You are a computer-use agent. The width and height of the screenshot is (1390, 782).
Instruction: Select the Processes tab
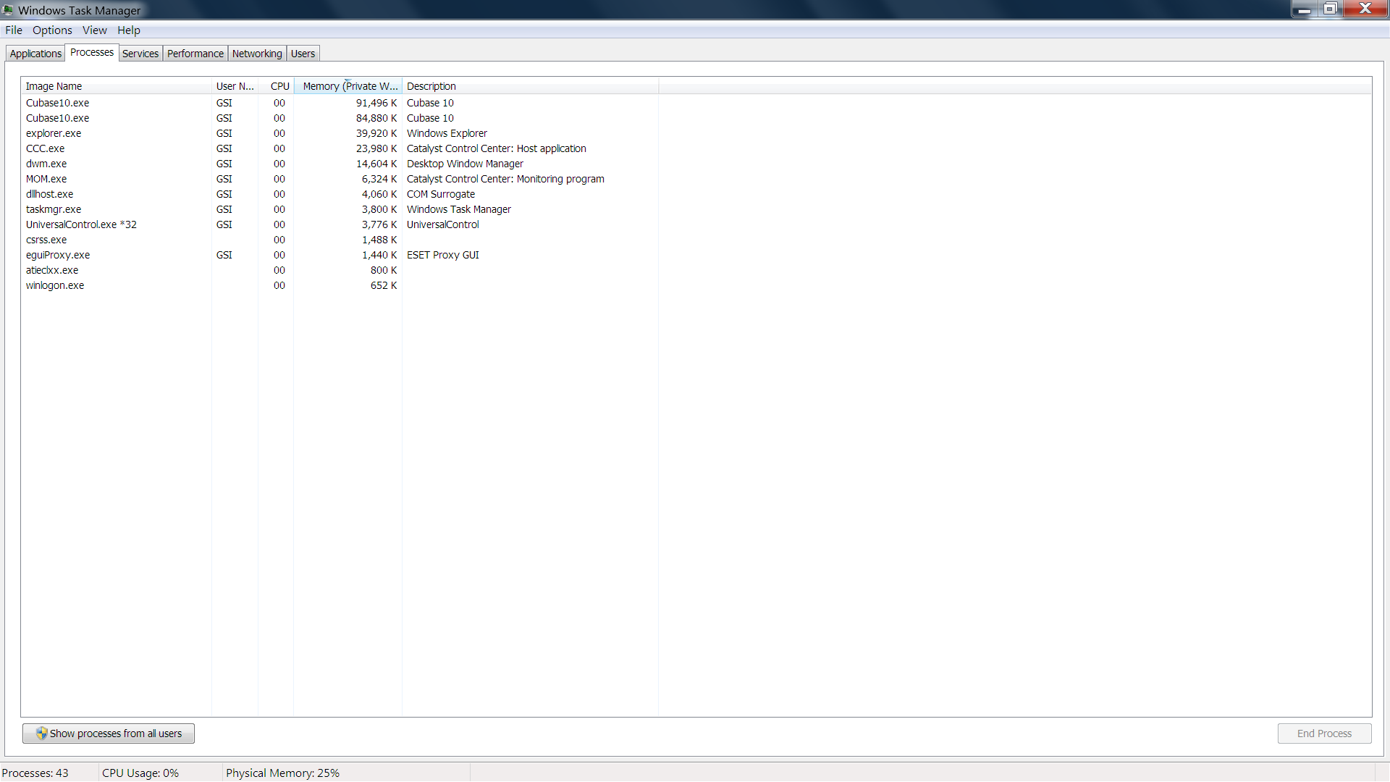coord(92,52)
